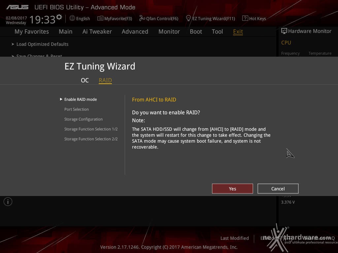Launch EZ Tuning Wizard via the lightbulb icon

pos(188,18)
